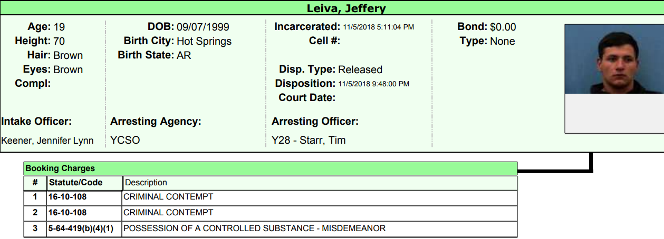This screenshot has height=239, width=664.
Task: Click the row number 3 cell
Action: pyautogui.click(x=35, y=228)
